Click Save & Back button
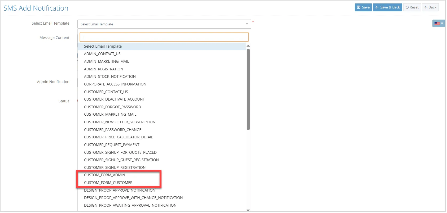This screenshot has height=213, width=447. coord(387,7)
